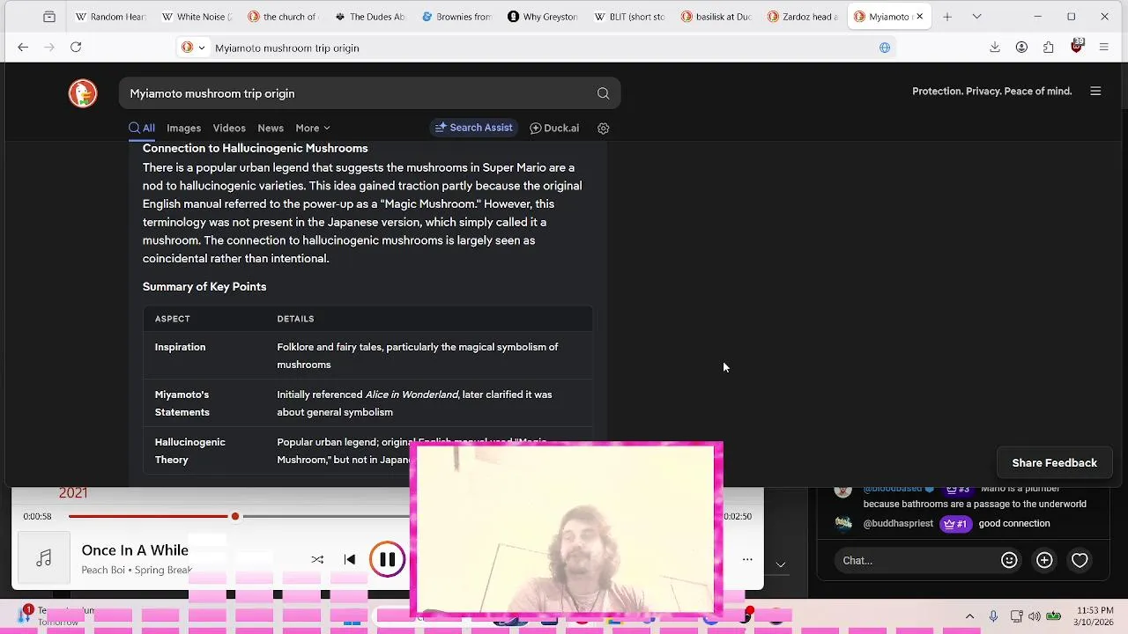The width and height of the screenshot is (1128, 634).
Task: Switch to the Random Hear browser tab
Action: [x=110, y=17]
